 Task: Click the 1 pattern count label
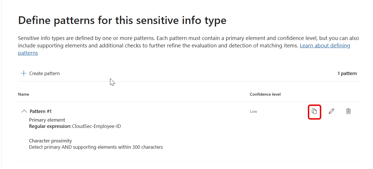tap(347, 73)
